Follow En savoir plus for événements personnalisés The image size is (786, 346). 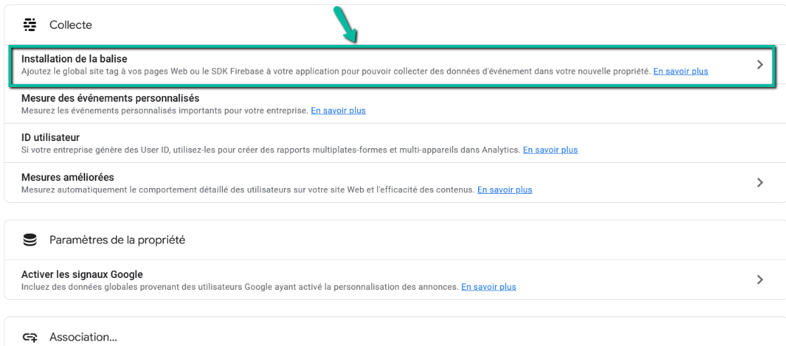pos(338,110)
